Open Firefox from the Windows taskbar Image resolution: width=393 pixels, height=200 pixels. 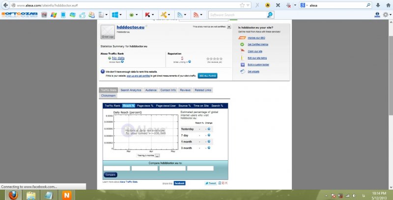click(x=13, y=195)
